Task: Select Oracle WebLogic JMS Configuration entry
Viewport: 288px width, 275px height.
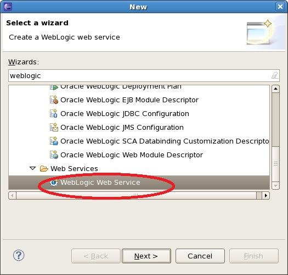Action: 122,127
